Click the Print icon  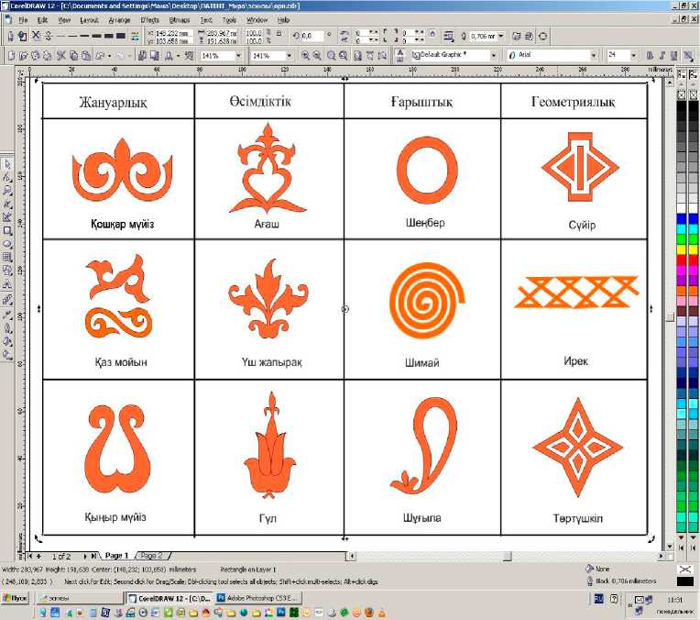[x=48, y=56]
